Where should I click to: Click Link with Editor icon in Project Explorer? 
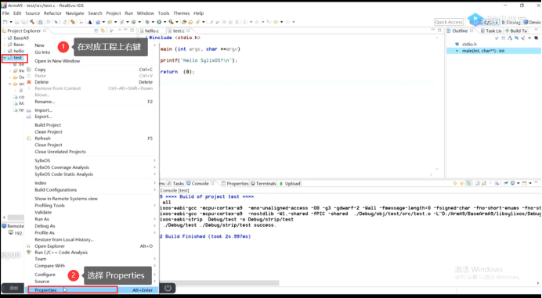103,31
